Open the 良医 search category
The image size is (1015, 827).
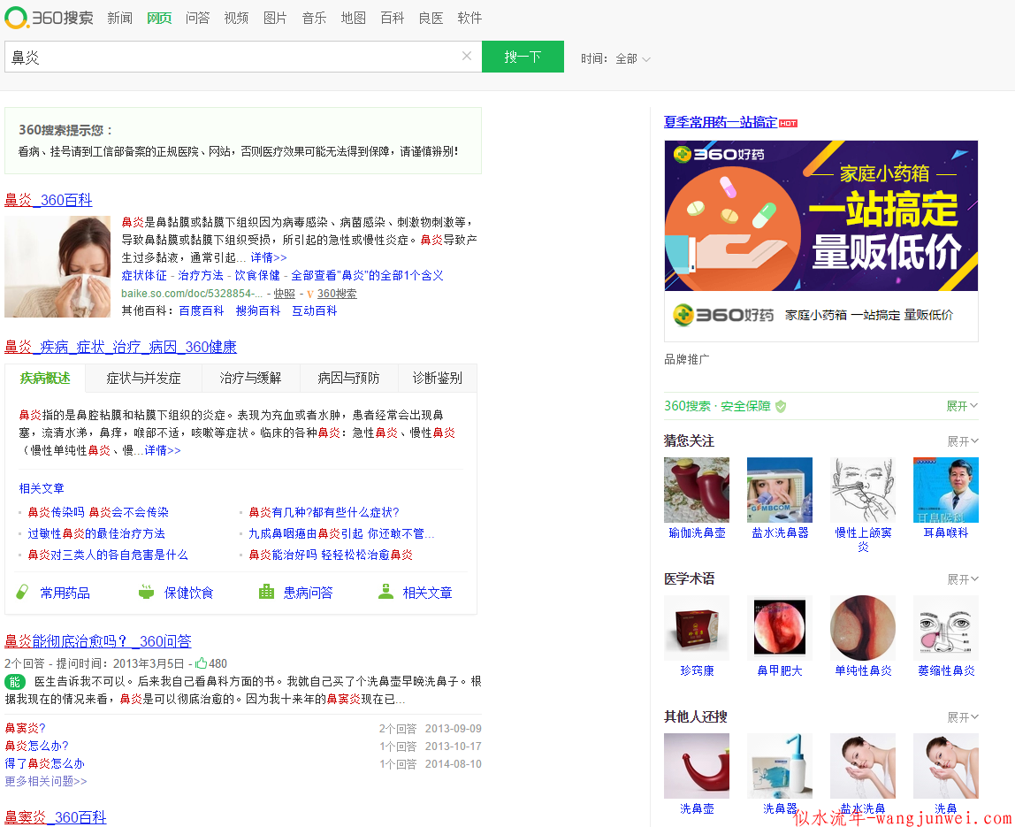(x=431, y=19)
